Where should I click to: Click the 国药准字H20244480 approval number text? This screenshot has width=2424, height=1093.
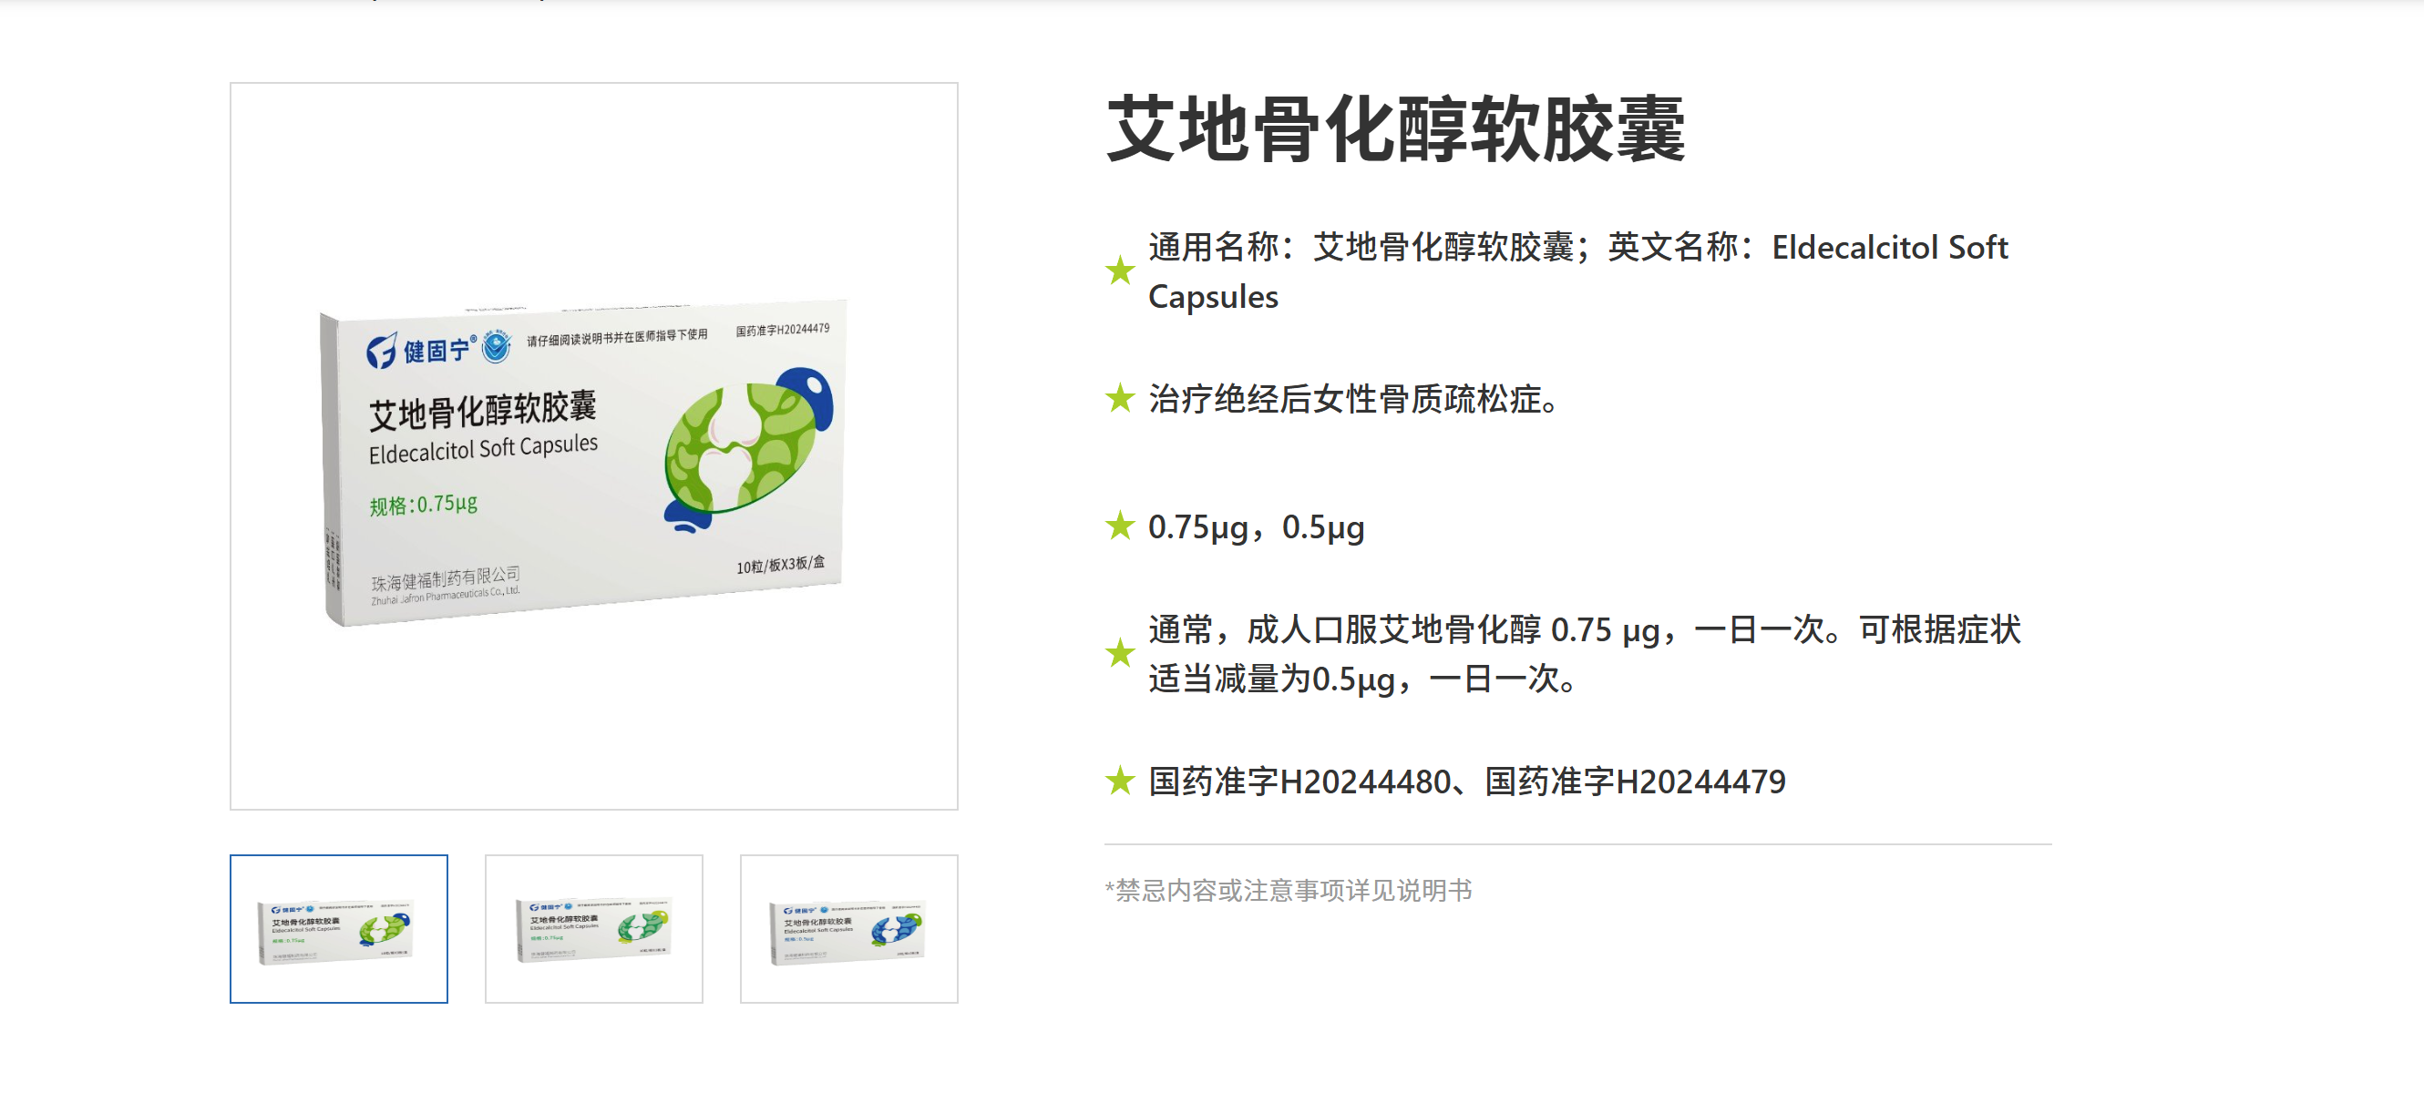(x=1299, y=781)
